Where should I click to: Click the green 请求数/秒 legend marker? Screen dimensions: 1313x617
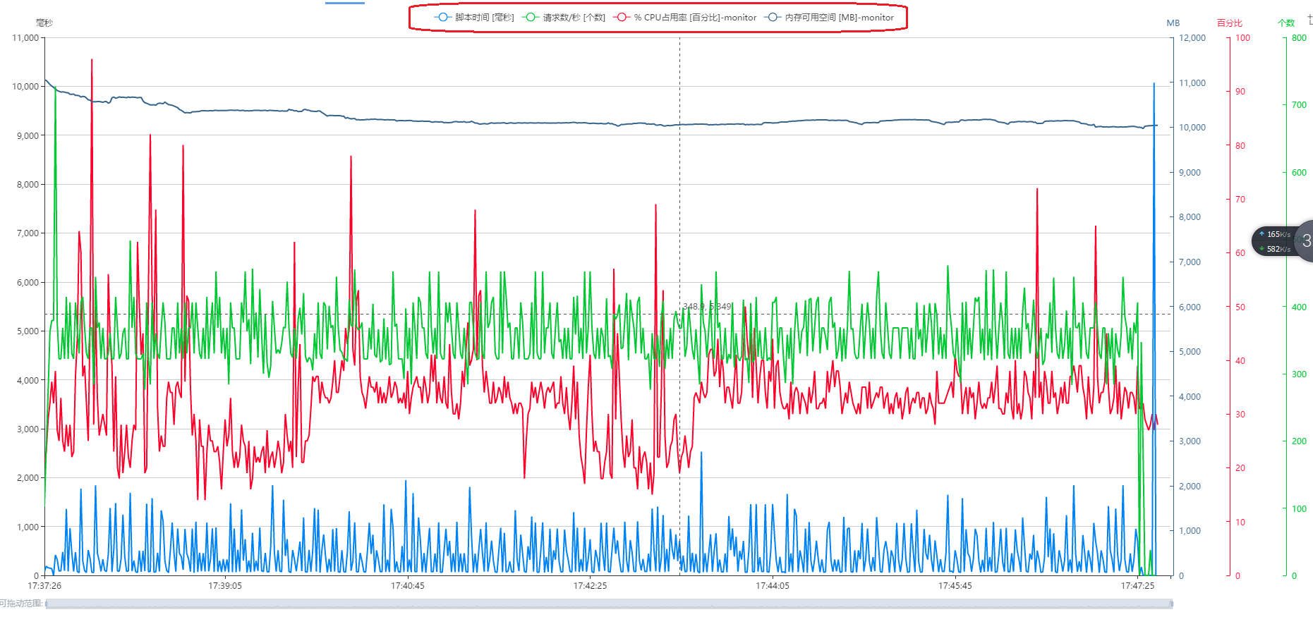(x=531, y=17)
